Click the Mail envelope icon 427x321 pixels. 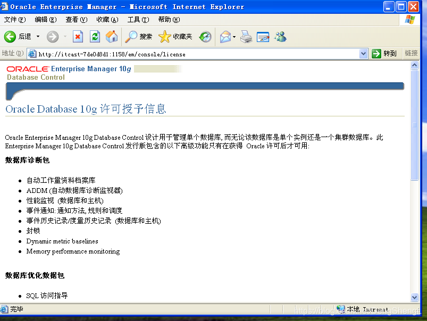pyautogui.click(x=225, y=37)
